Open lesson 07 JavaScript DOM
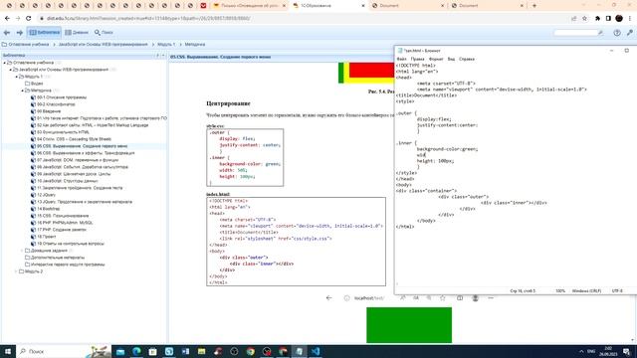Viewport: 637px width, 358px height. [x=78, y=160]
